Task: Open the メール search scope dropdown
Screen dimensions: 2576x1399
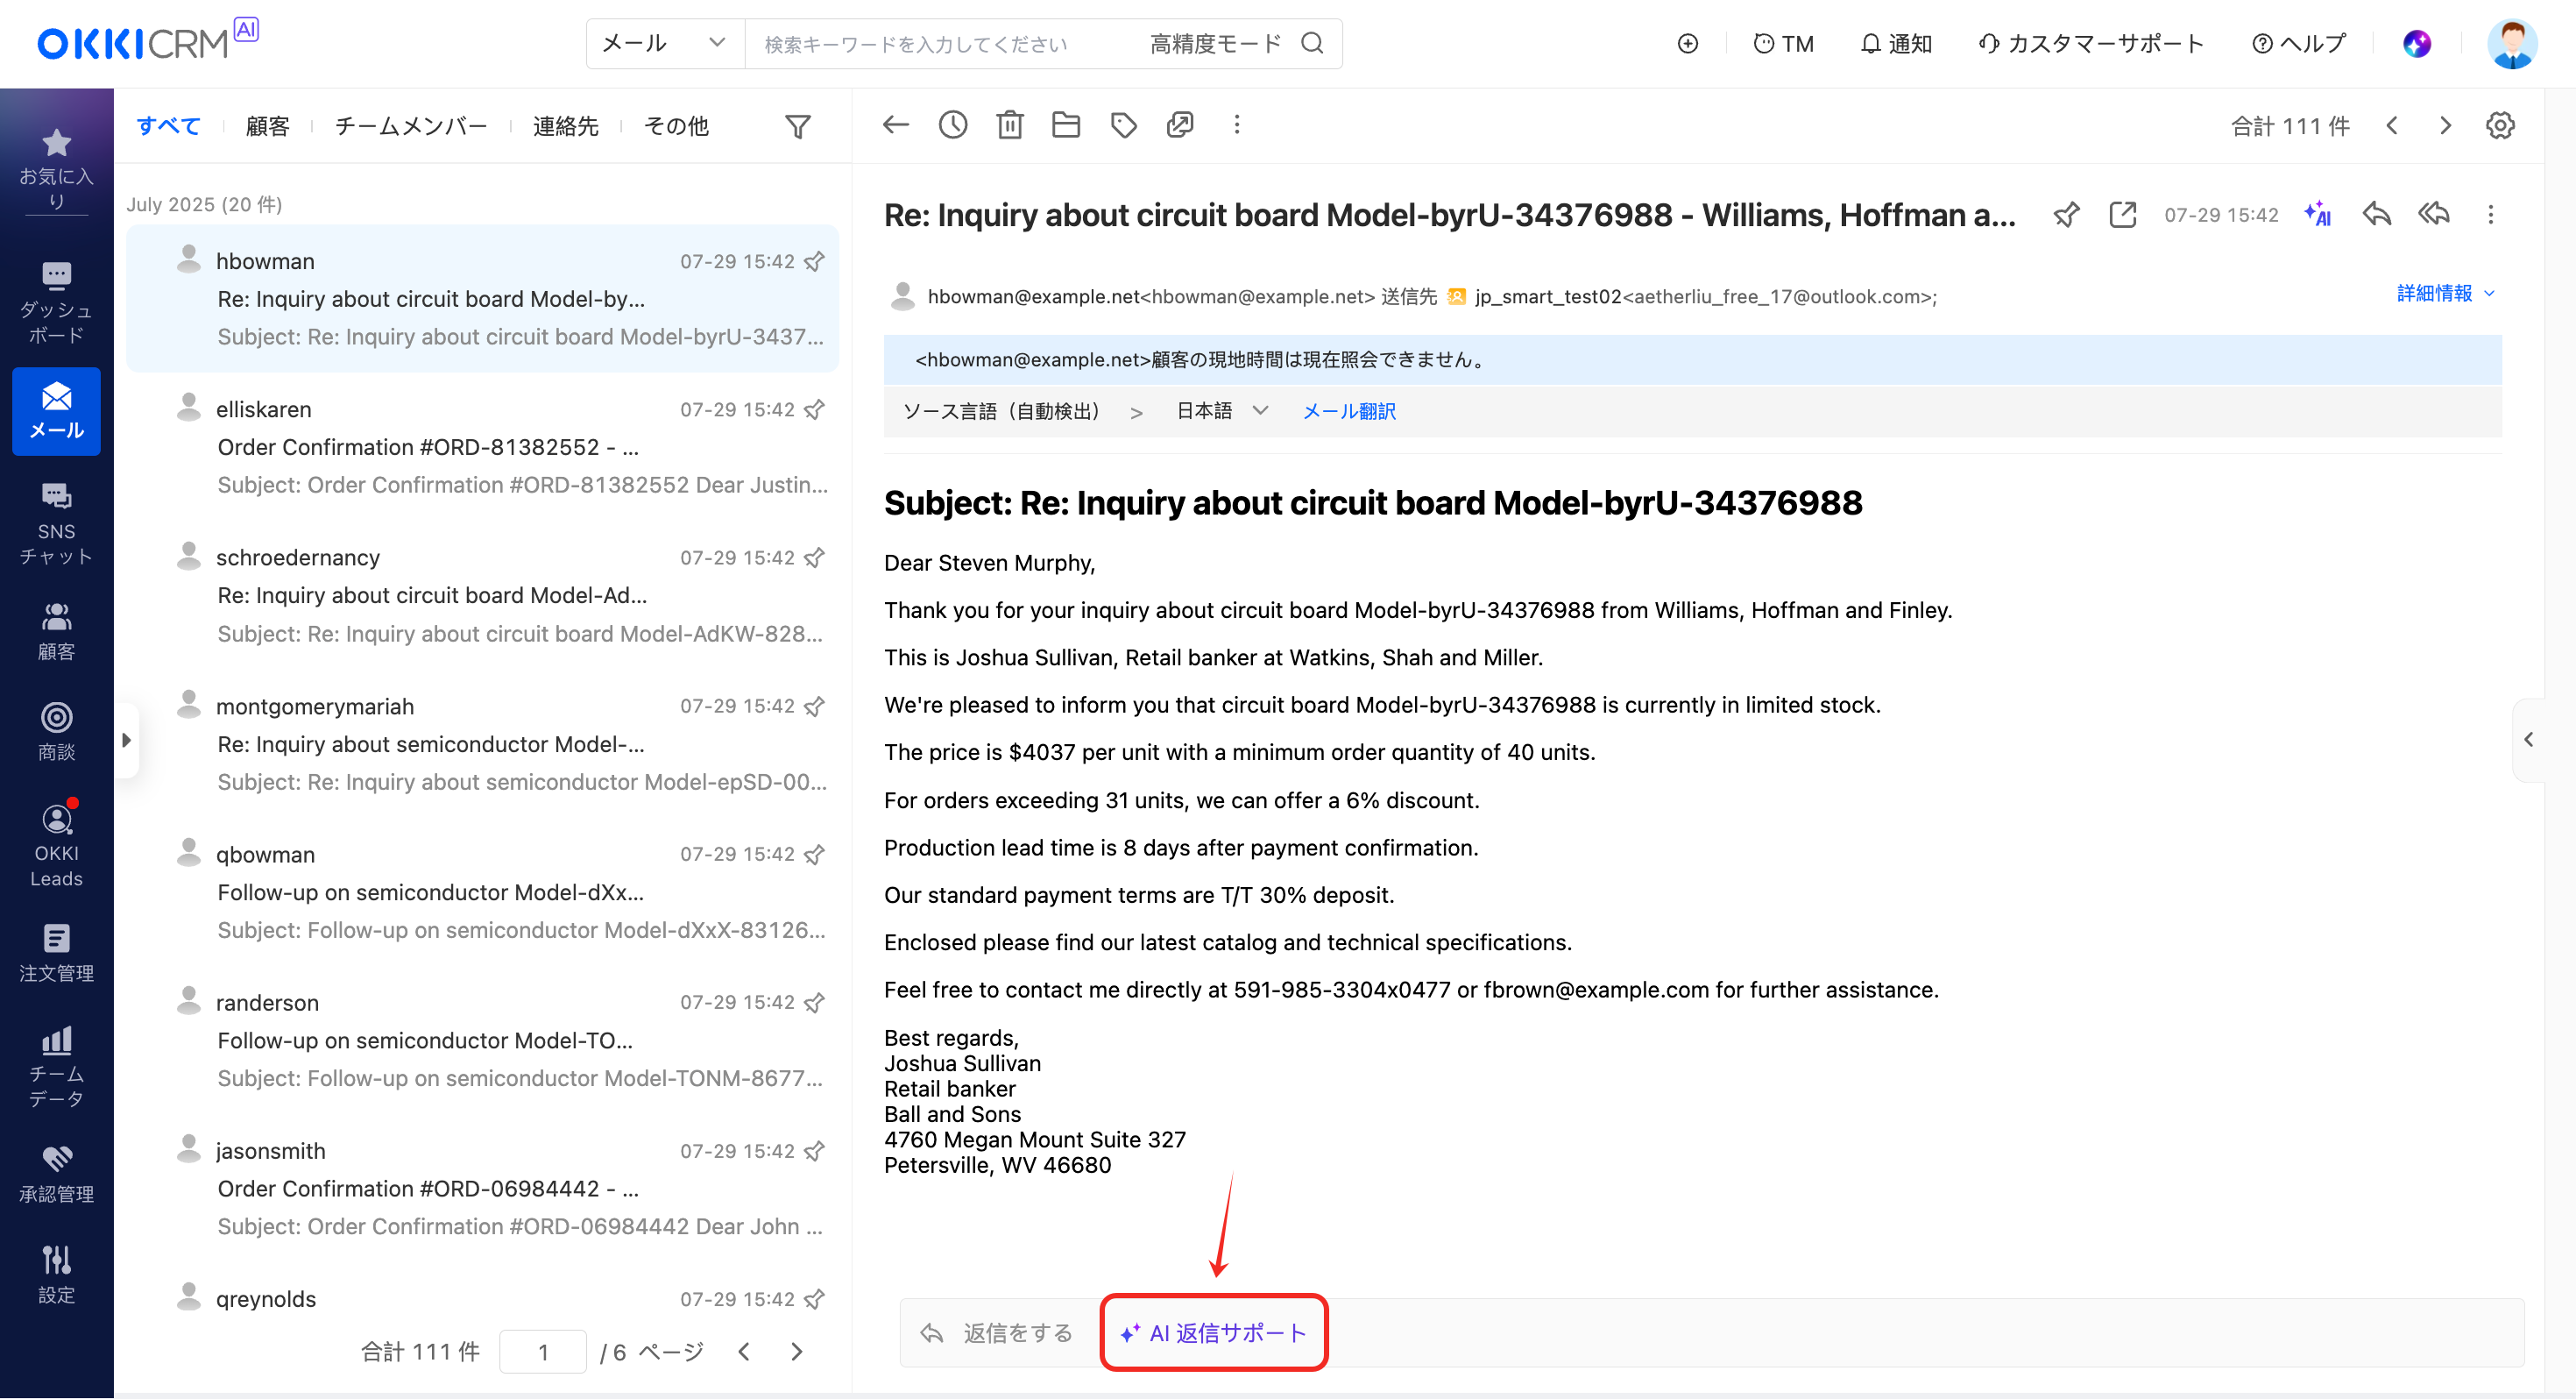Action: pos(665,43)
